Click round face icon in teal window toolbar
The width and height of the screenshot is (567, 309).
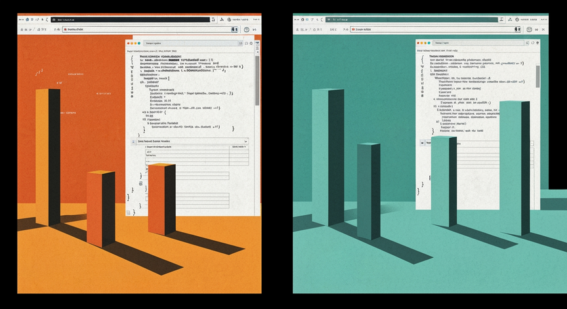coord(529,30)
